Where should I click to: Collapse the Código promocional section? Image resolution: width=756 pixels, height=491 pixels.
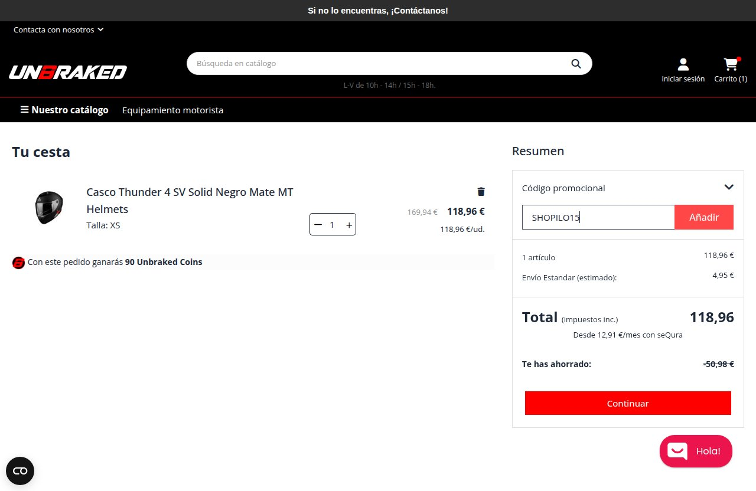click(x=729, y=187)
